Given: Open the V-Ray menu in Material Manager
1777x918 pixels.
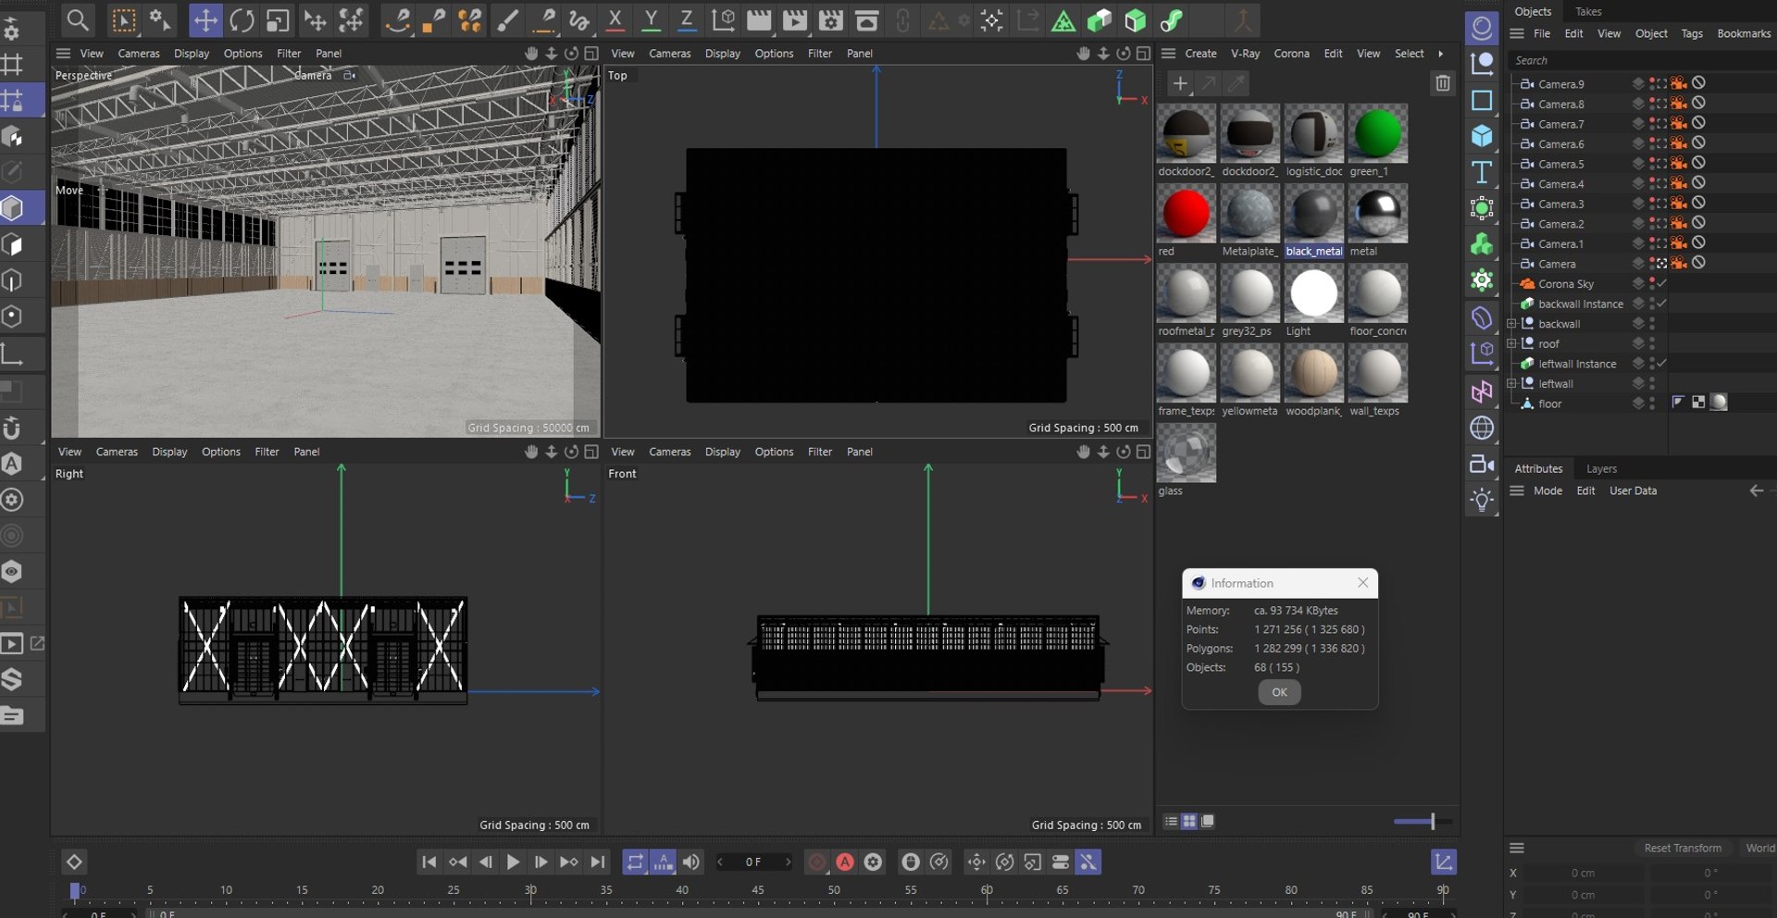Looking at the screenshot, I should (1245, 54).
